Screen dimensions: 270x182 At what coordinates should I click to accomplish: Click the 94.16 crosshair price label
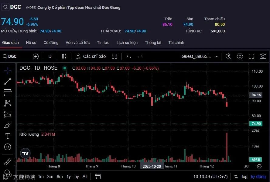coord(256,95)
